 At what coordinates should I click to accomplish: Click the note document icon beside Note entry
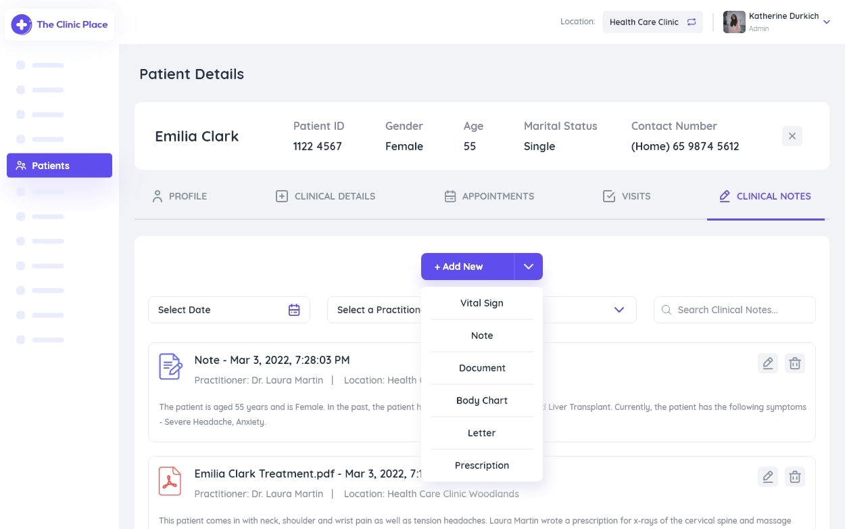170,366
